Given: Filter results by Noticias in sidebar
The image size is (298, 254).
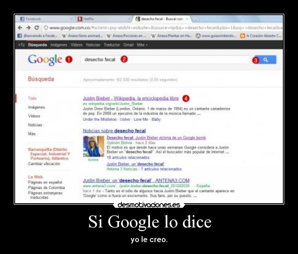Looking at the screenshot, I should (35, 125).
